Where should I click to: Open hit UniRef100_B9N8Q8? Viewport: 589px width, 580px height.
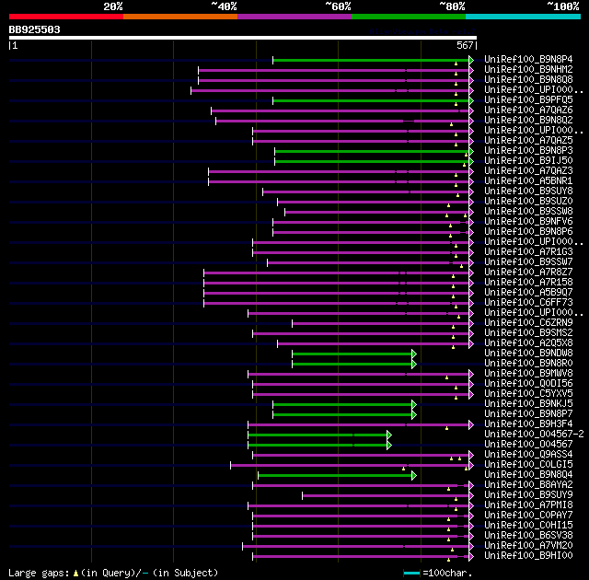(x=528, y=80)
